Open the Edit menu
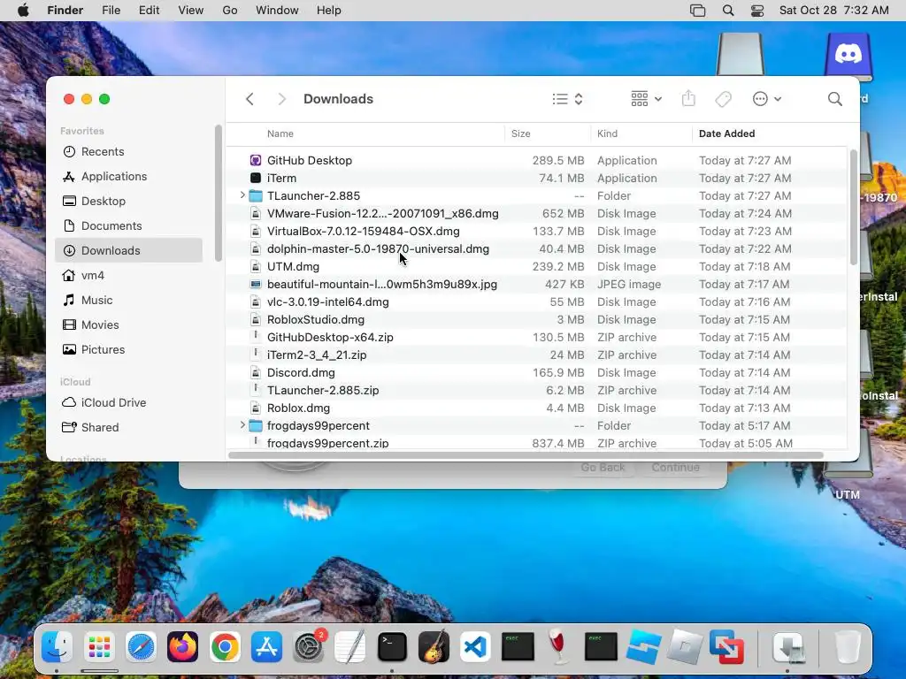906x679 pixels. [149, 11]
